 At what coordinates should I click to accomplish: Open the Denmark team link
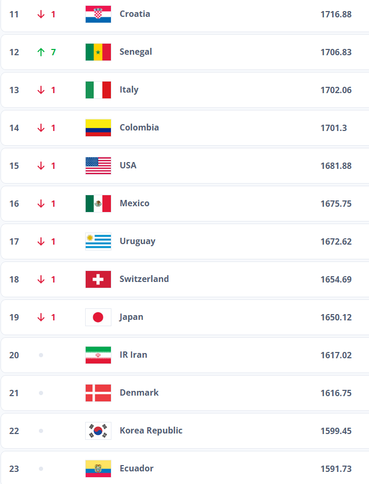point(139,392)
